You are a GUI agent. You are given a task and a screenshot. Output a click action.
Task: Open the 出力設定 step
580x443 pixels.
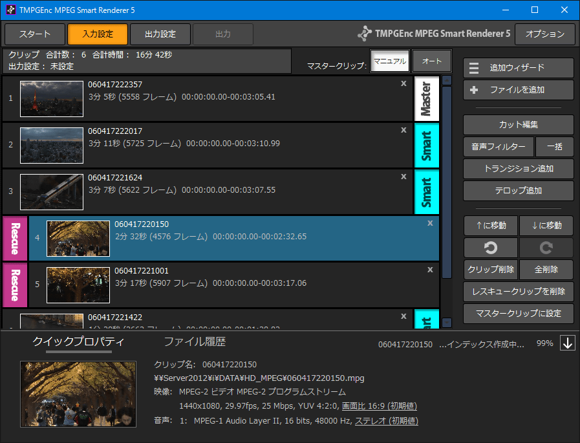(x=160, y=34)
